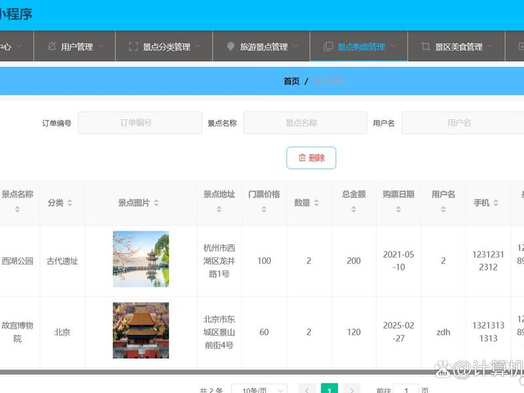524x393 pixels.
Task: Select the total amount 120 cell
Action: point(354,332)
